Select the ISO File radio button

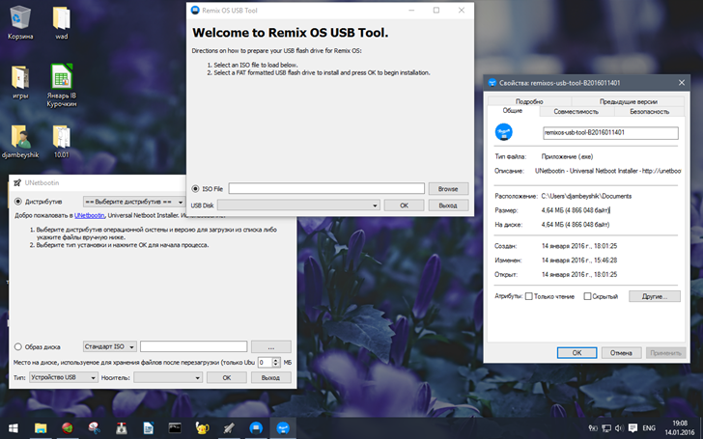[x=195, y=188]
